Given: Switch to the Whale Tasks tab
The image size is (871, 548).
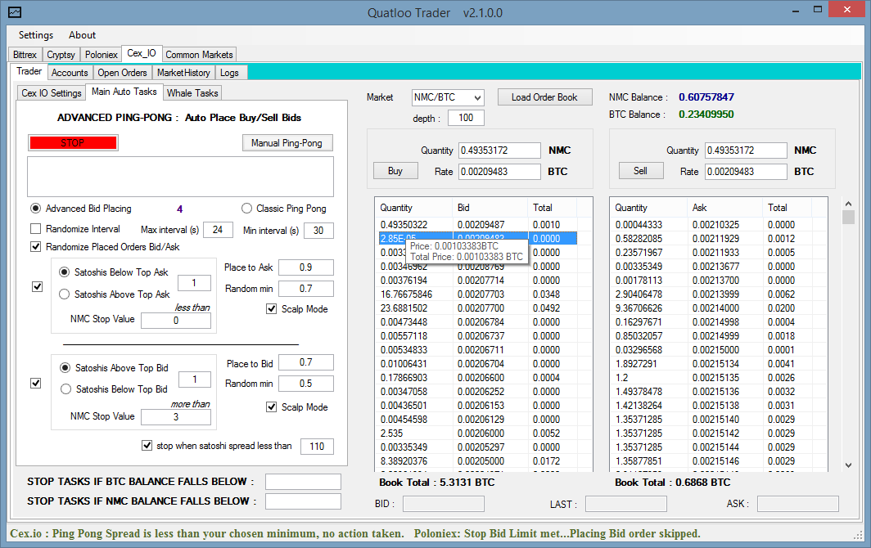Looking at the screenshot, I should click(192, 92).
